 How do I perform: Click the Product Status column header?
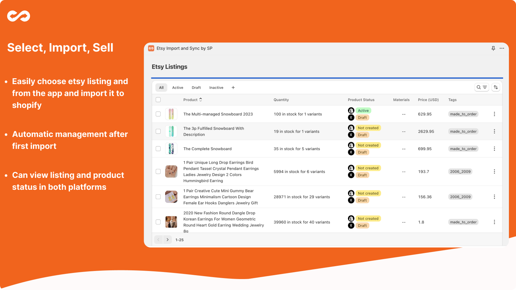coord(361,100)
